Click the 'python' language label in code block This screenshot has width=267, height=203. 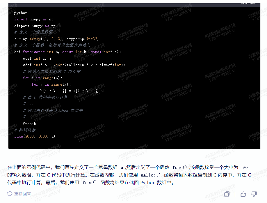[21, 13]
